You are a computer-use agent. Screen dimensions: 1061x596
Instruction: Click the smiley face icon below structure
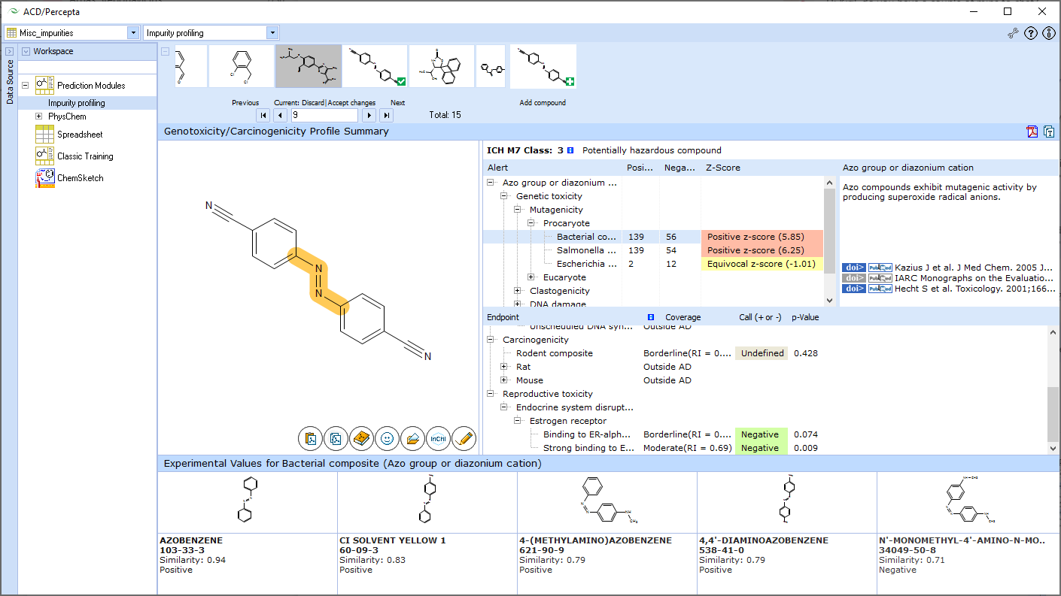click(387, 437)
